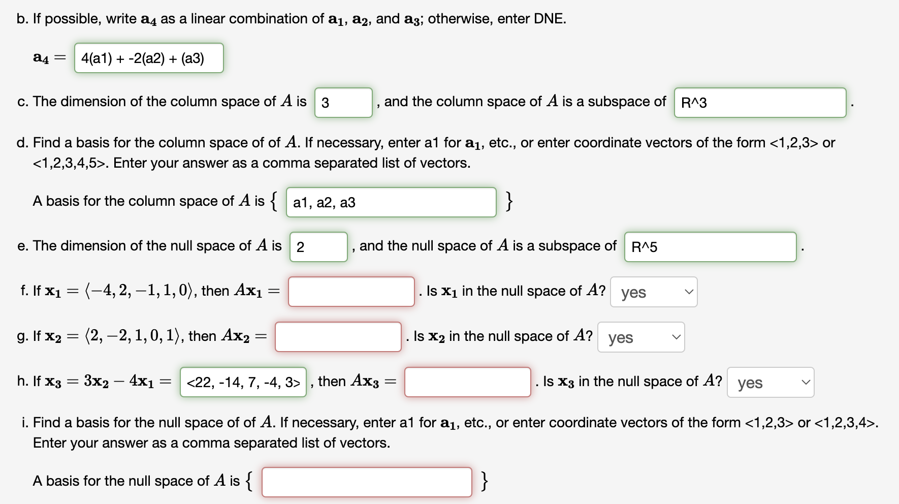Edit the linear combination answer for a4
Image resolution: width=899 pixels, height=504 pixels.
pos(148,58)
